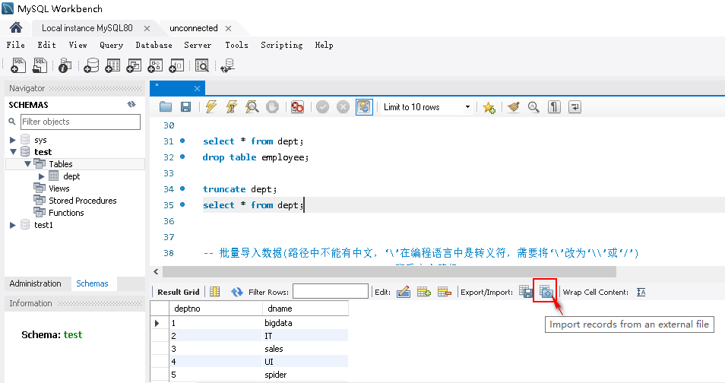Beautify query with broom icon
Viewport: 725px width, 383px height.
point(513,107)
